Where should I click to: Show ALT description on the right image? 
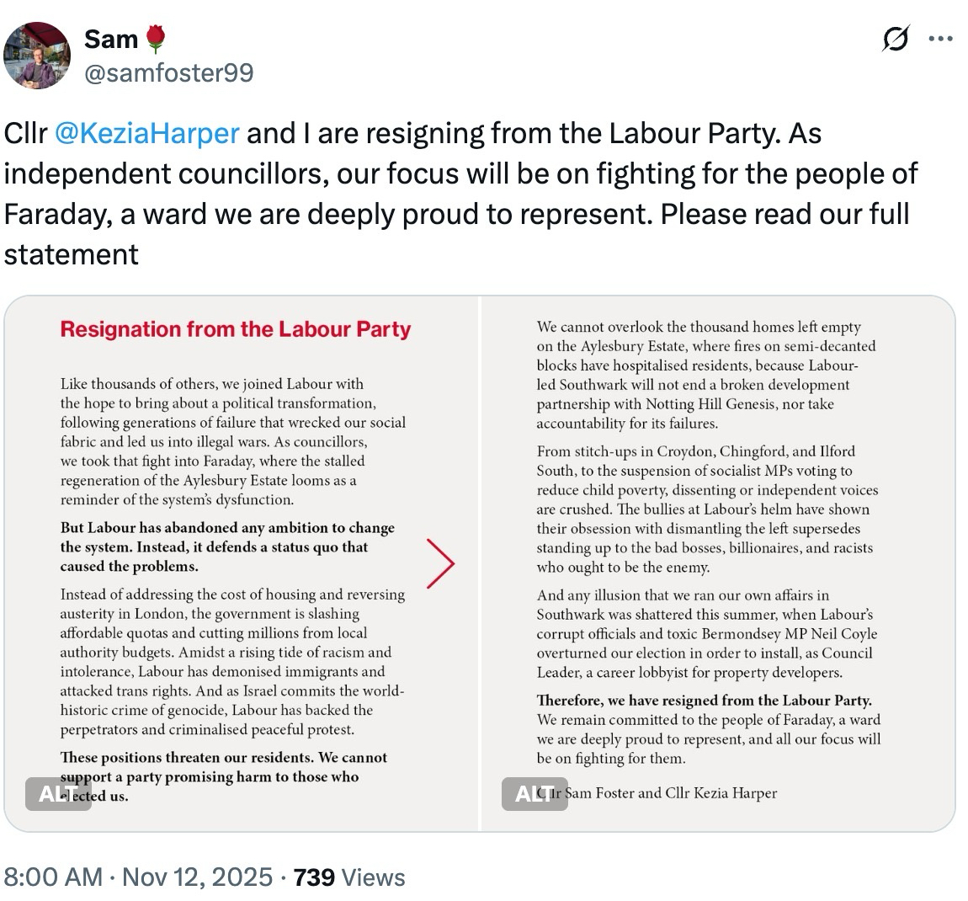click(535, 793)
